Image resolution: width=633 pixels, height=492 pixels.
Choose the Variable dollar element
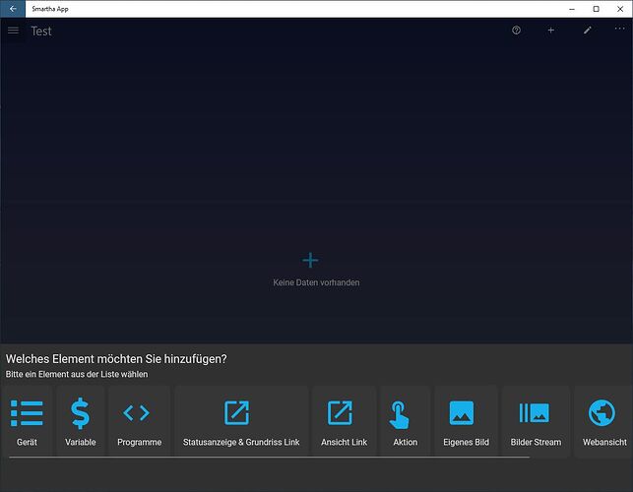[x=81, y=421]
